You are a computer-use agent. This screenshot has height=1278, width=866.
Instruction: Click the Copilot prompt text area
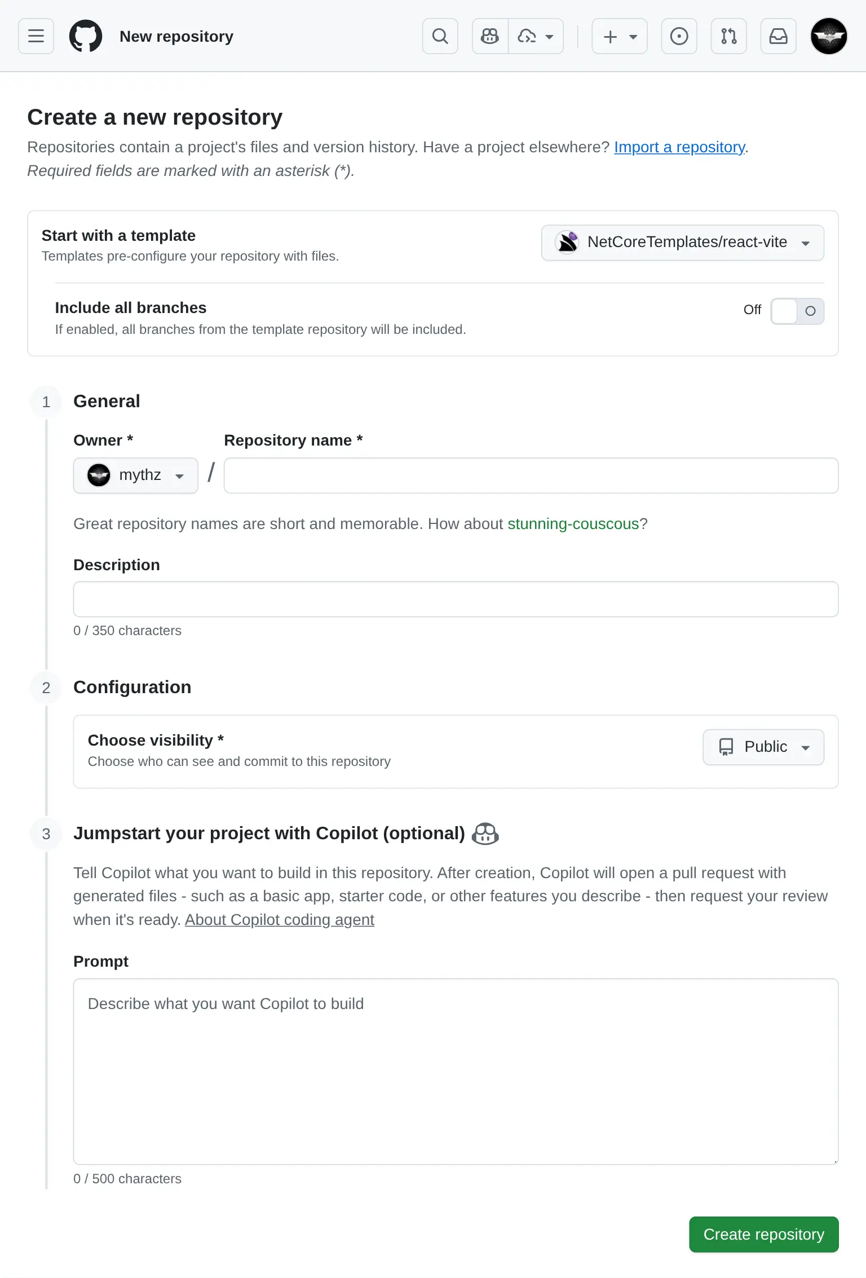click(454, 1072)
